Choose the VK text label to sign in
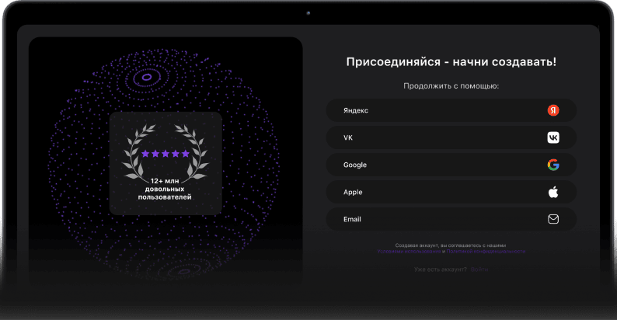Screen dimensions: 617x320 pos(348,137)
